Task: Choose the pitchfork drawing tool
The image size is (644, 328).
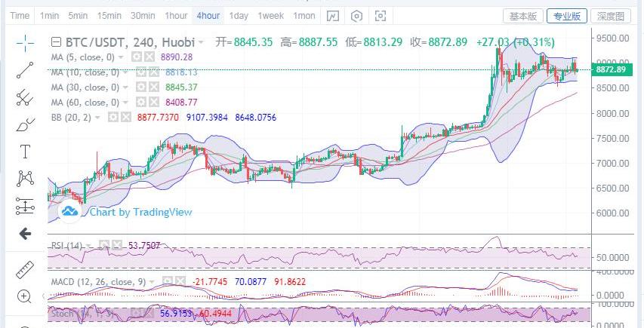Action: (25, 97)
